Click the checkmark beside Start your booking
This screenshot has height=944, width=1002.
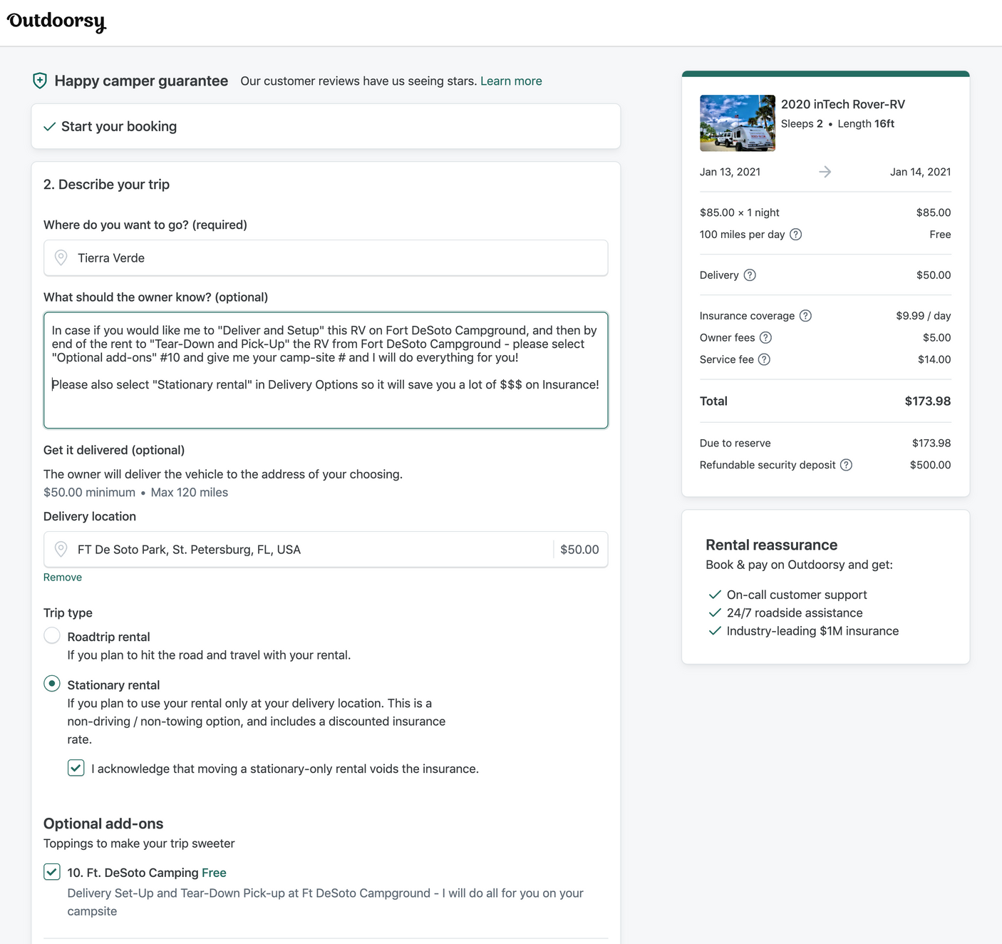[49, 127]
